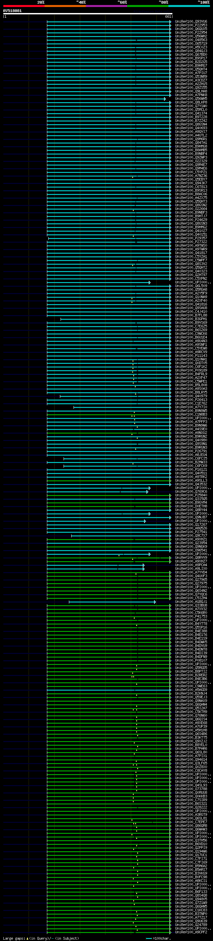The height and width of the screenshot is (941, 213).
Task: Open hit UniRef100_P22954
Action: (x=191, y=32)
